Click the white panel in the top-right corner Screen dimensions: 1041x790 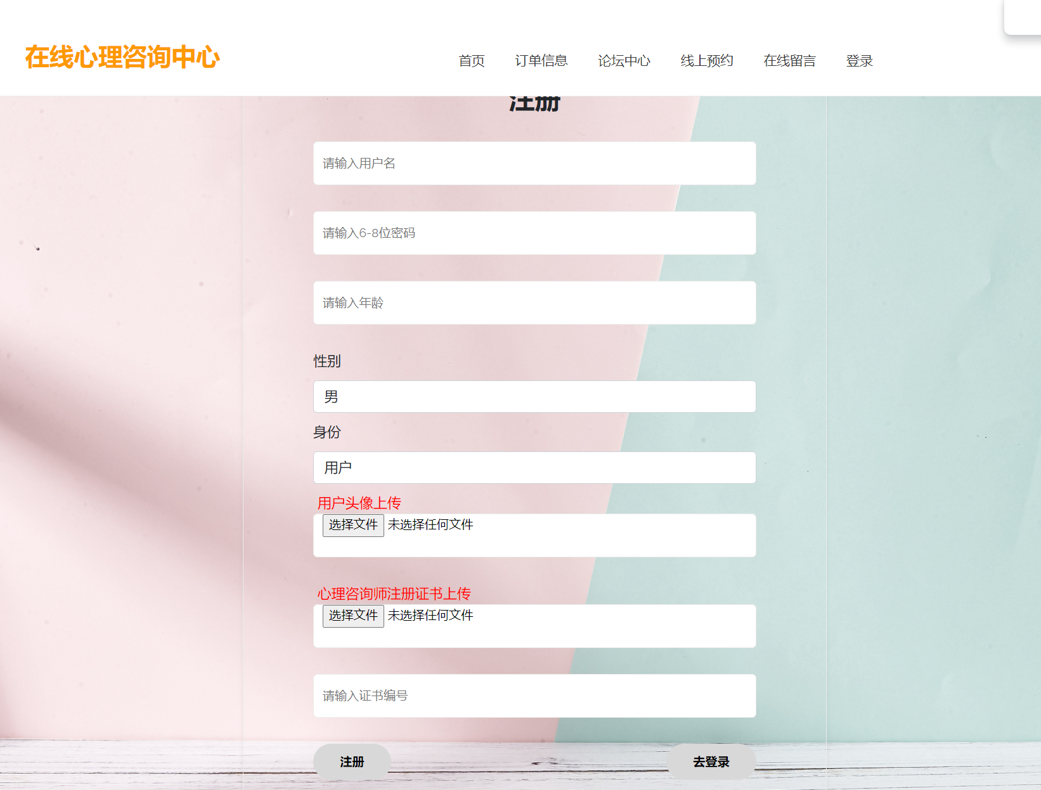point(1023,16)
